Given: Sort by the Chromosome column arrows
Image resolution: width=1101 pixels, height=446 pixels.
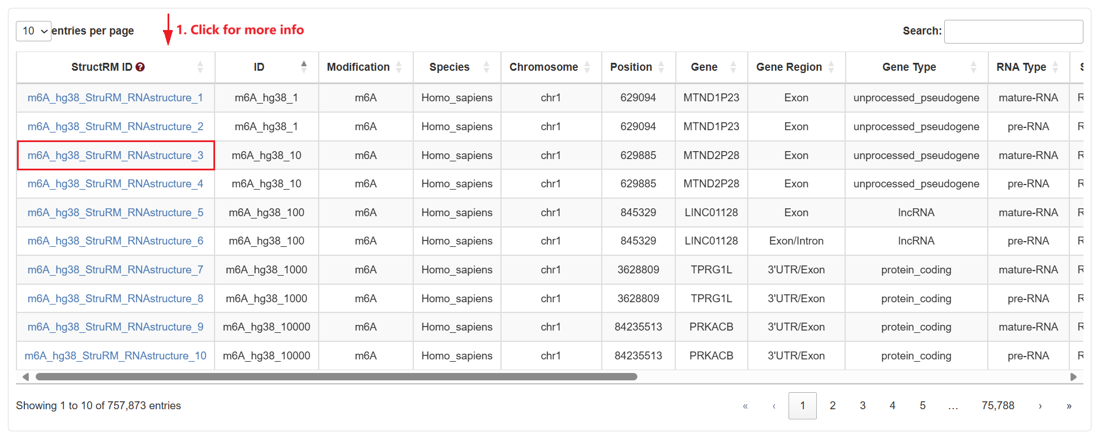Looking at the screenshot, I should click(x=588, y=67).
